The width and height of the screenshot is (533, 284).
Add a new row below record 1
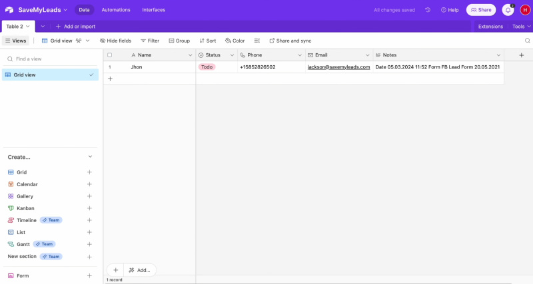click(x=110, y=78)
